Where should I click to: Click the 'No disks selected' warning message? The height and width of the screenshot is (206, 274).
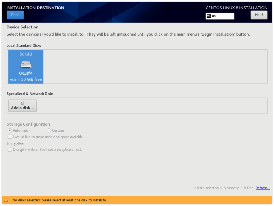[x=59, y=200]
